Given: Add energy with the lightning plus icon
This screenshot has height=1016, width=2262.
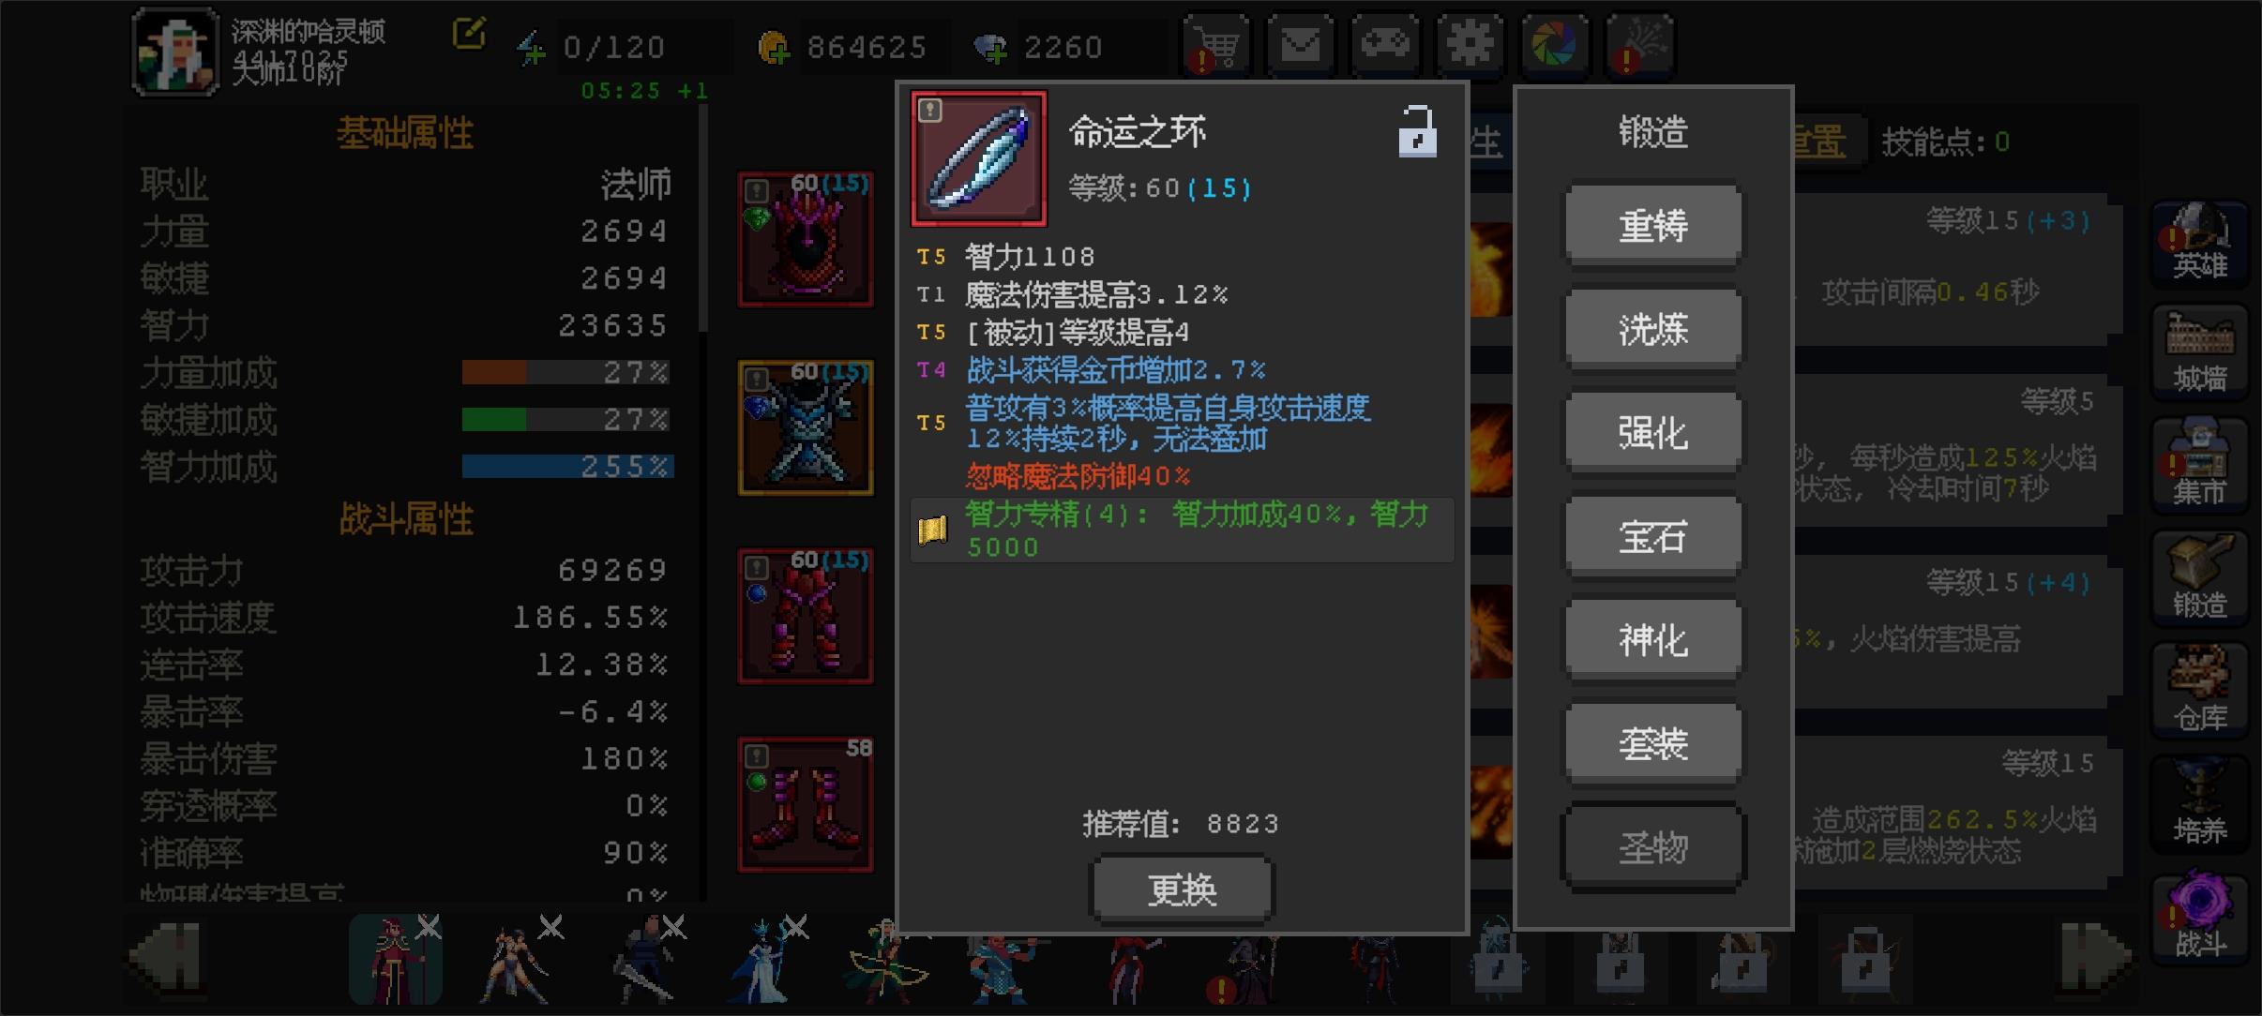Looking at the screenshot, I should [x=532, y=47].
